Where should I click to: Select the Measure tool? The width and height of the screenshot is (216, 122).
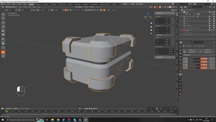click(x=3, y=43)
